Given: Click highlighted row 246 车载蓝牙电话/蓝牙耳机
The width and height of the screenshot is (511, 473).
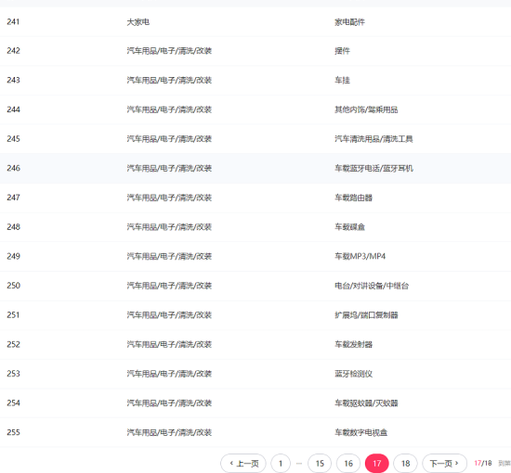Looking at the screenshot, I should (x=255, y=168).
